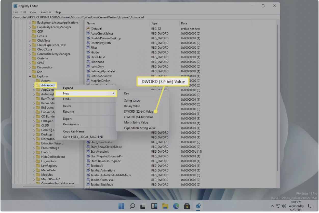Open the File menu
The image size is (319, 213).
(x=16, y=12)
